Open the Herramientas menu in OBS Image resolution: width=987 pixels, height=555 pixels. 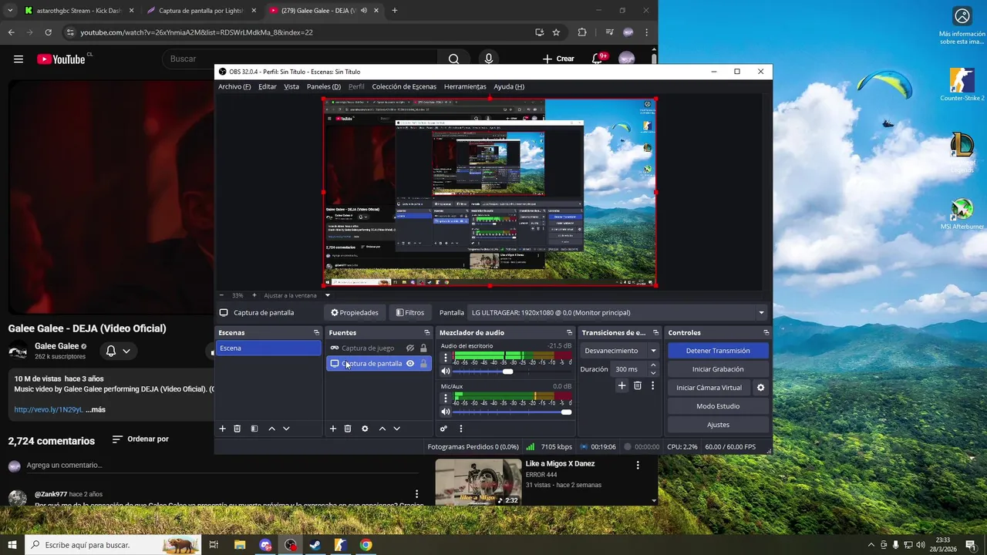pos(465,86)
